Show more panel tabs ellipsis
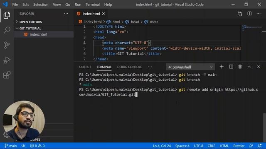The height and width of the screenshot is (149, 266). (150, 67)
